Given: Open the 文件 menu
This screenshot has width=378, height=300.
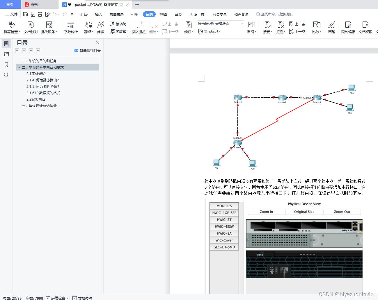Looking at the screenshot, I should pyautogui.click(x=11, y=14).
